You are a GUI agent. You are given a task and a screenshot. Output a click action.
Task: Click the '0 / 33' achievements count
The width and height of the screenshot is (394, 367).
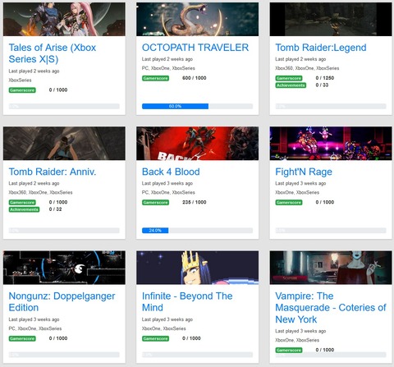click(x=322, y=85)
